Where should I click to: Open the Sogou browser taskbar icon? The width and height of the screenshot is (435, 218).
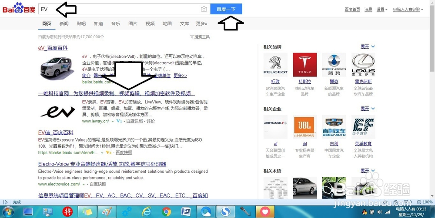(x=226, y=212)
